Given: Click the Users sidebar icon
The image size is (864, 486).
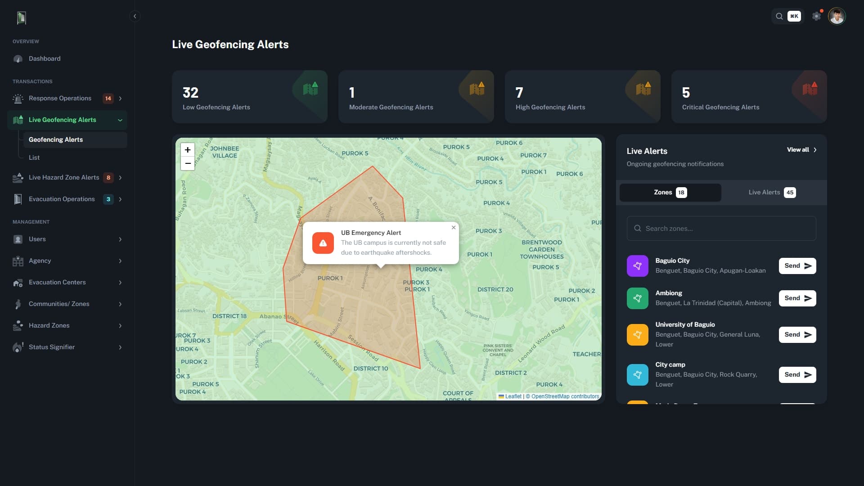Looking at the screenshot, I should coord(18,239).
